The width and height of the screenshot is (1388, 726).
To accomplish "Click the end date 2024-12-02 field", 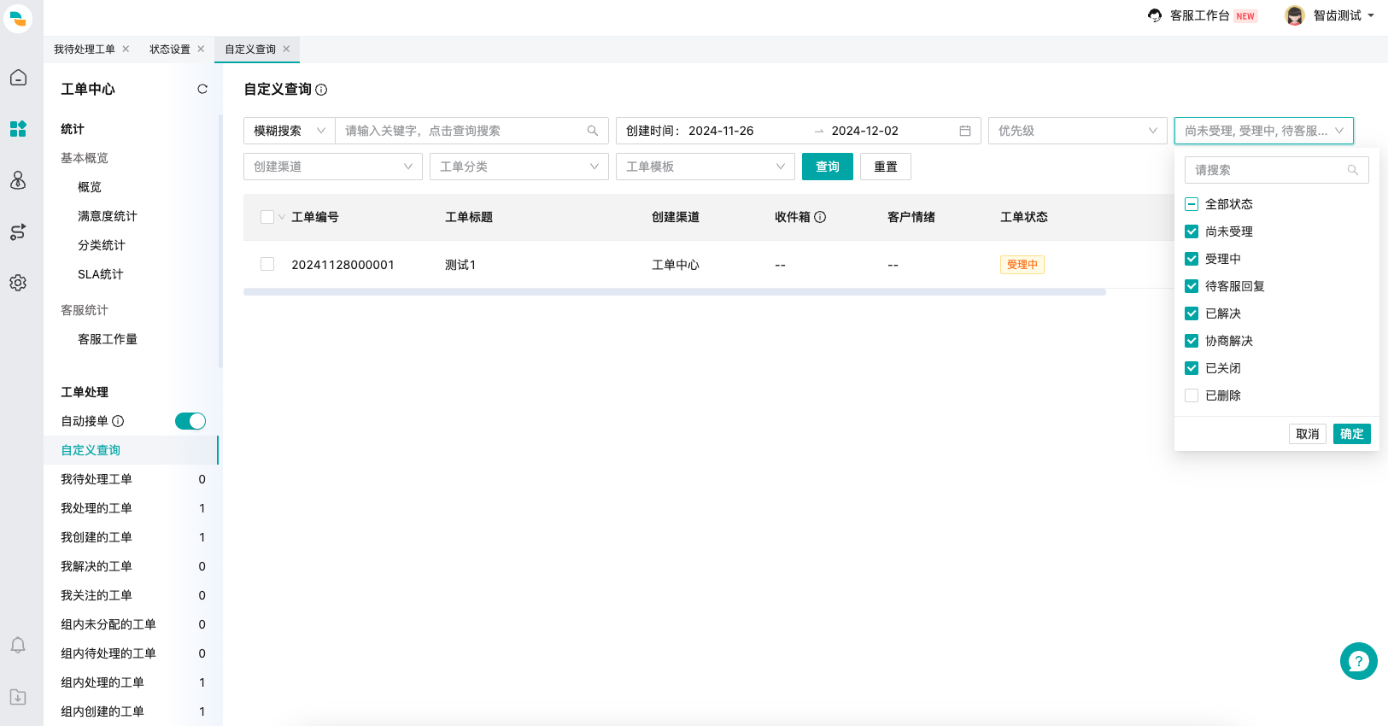I will coord(865,131).
